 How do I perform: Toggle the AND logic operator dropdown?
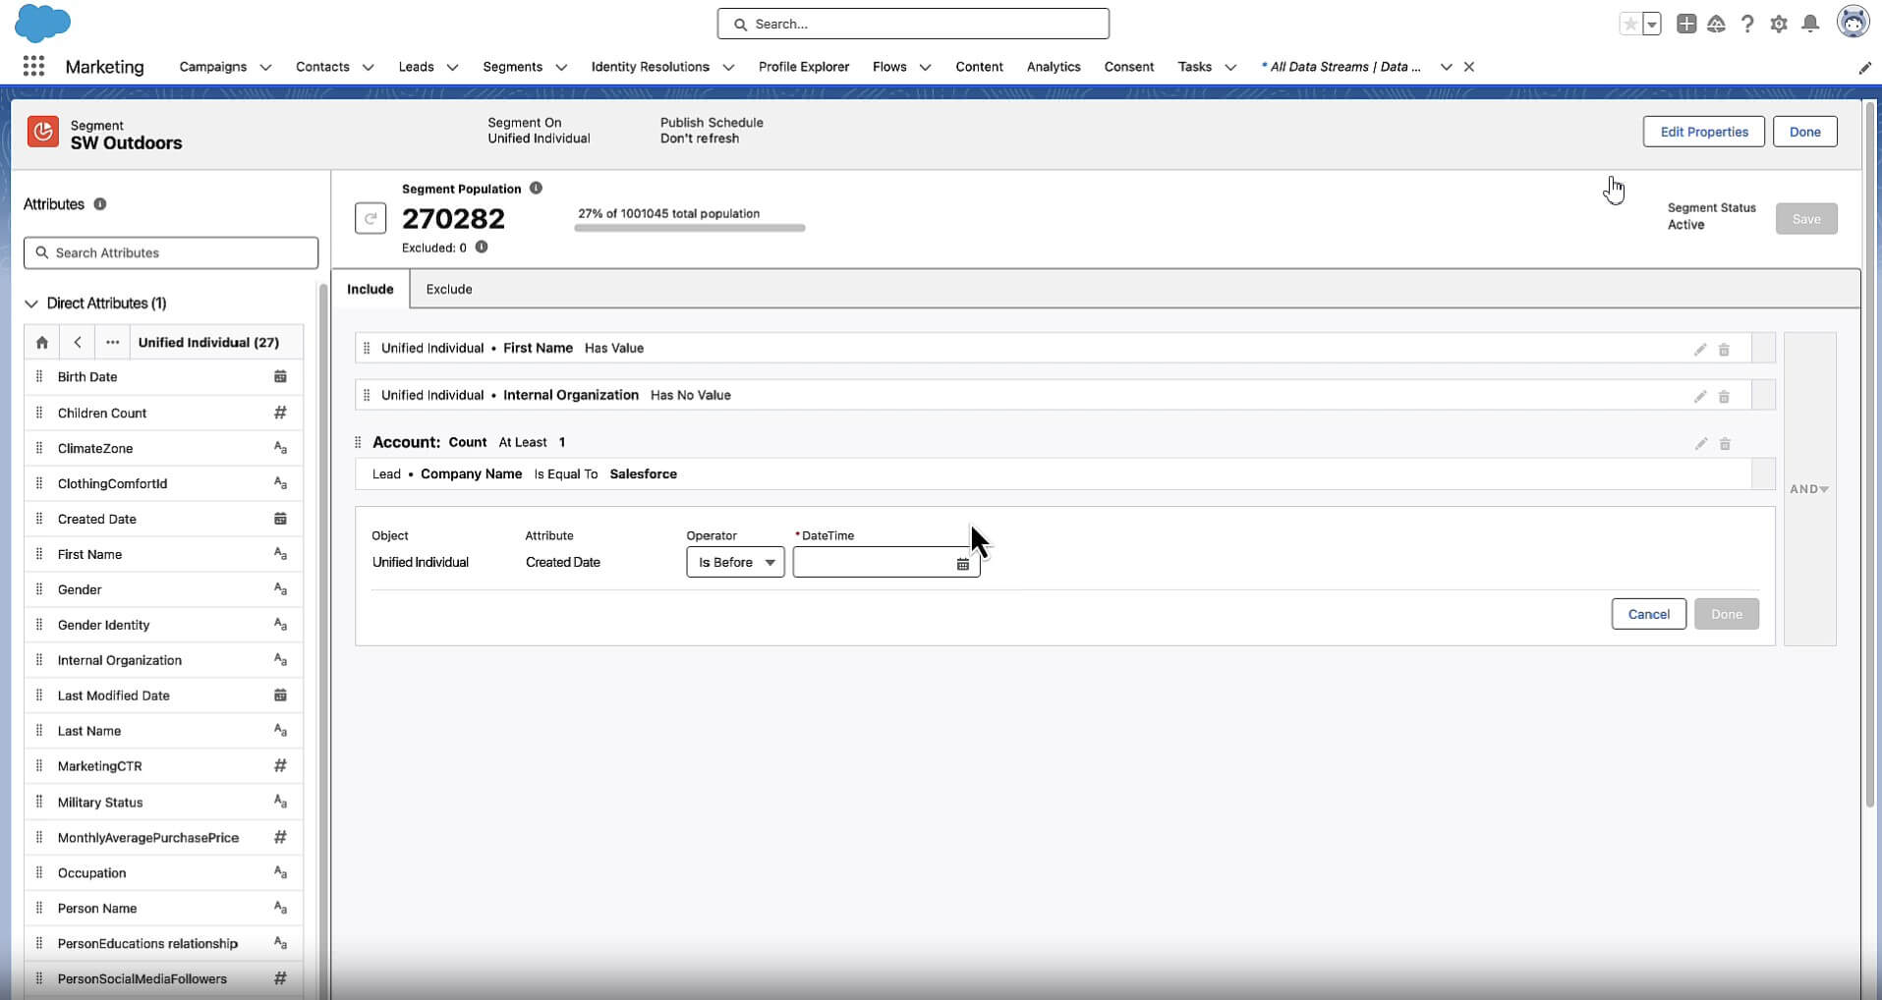[1809, 488]
